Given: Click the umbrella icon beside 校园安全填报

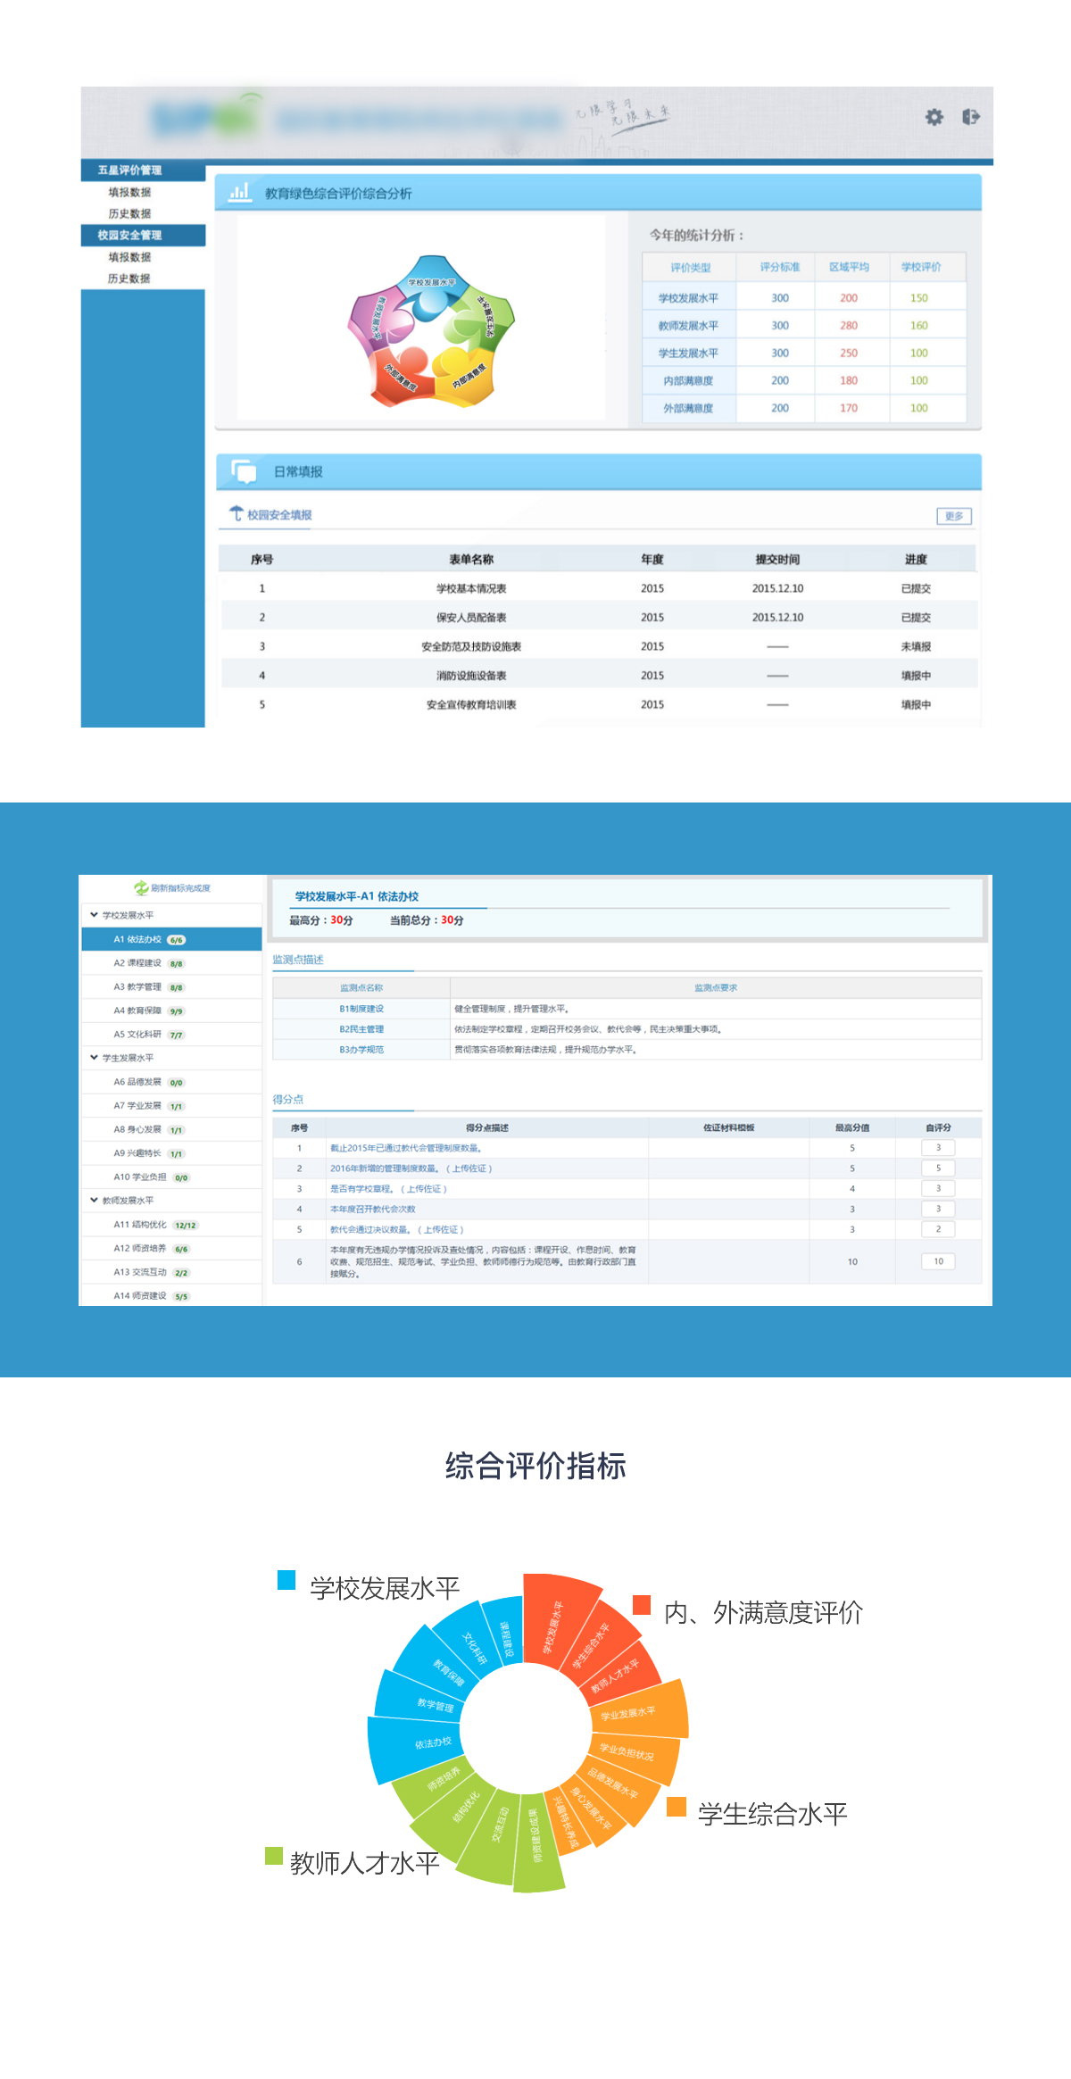Looking at the screenshot, I should pos(236,513).
